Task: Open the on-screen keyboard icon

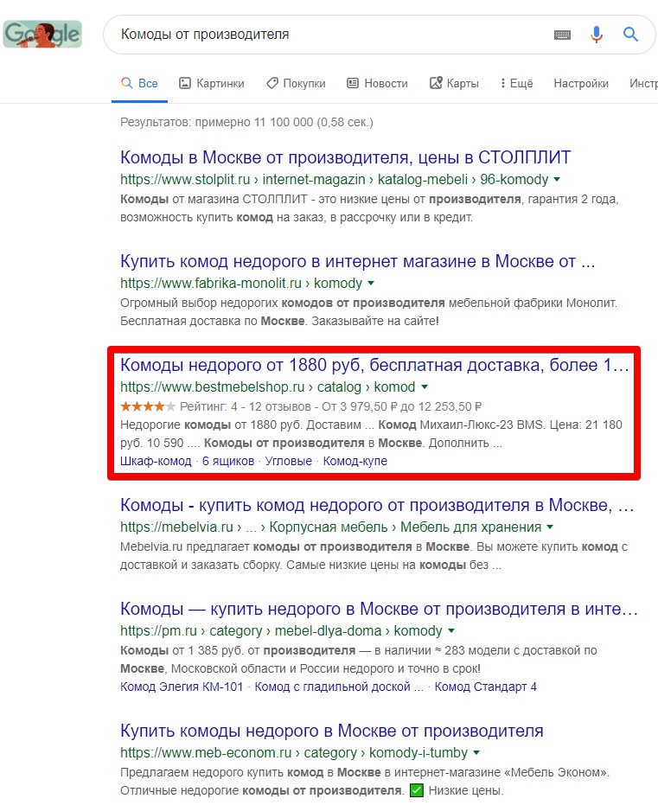Action: (563, 35)
